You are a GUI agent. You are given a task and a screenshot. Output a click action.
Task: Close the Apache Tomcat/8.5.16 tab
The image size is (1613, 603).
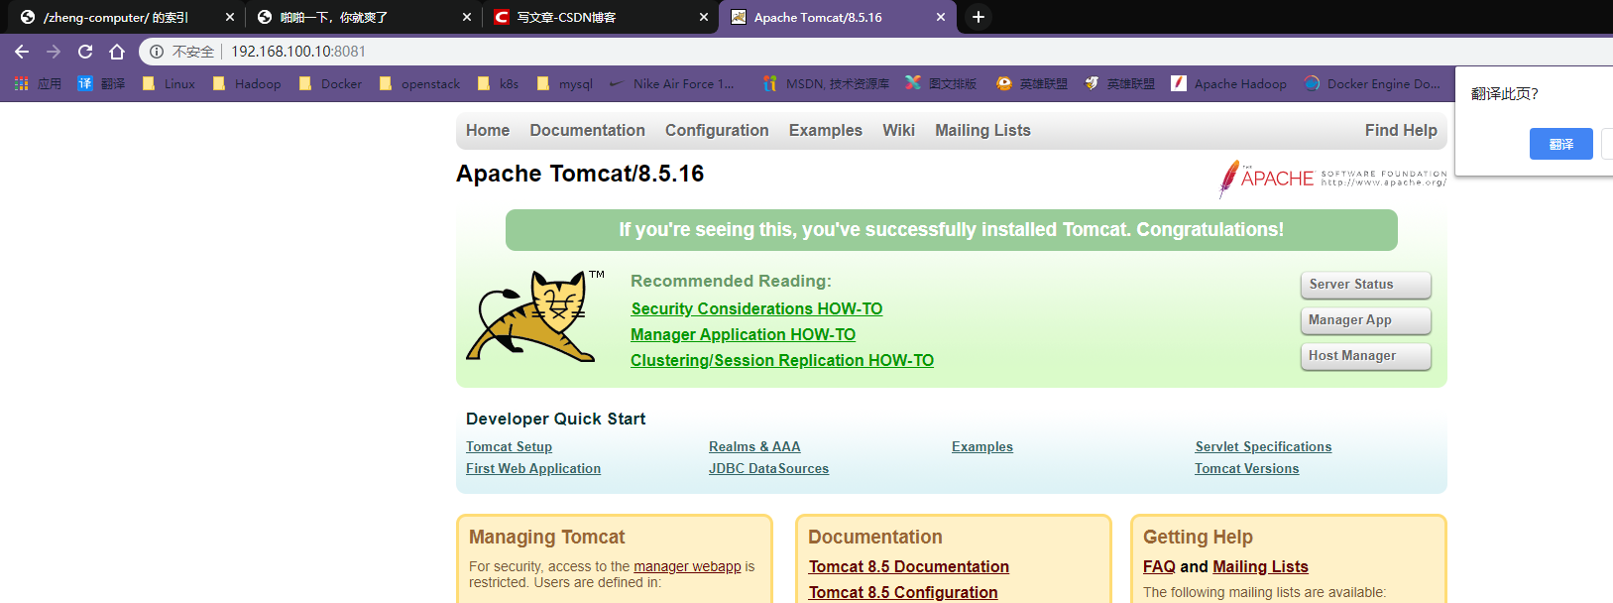941,17
